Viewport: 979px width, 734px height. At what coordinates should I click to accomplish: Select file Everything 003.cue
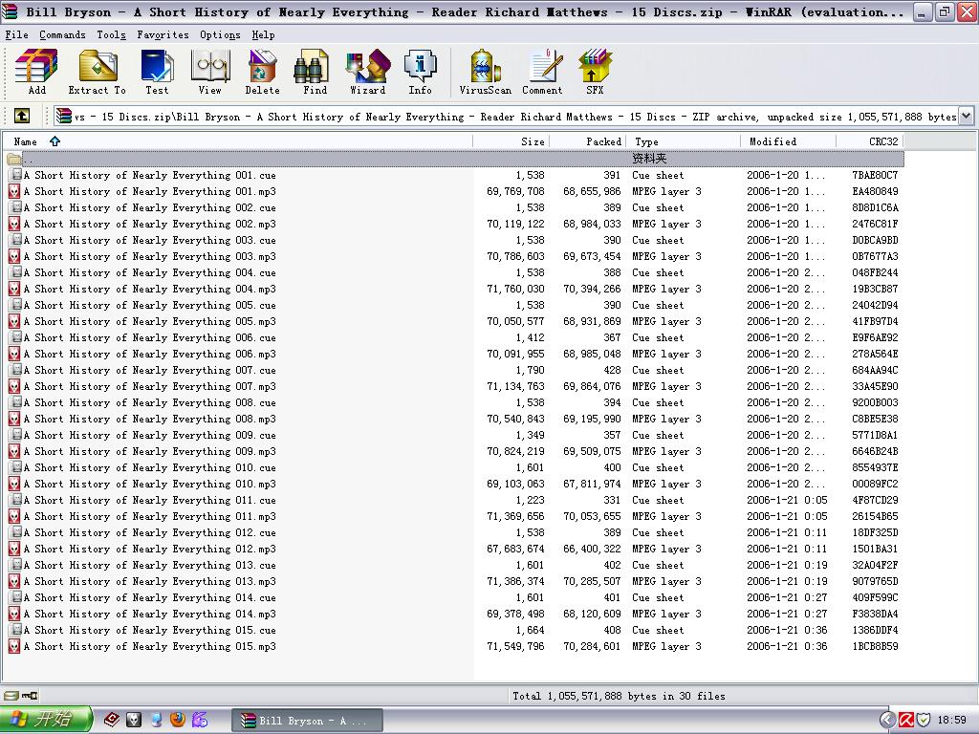tap(149, 240)
